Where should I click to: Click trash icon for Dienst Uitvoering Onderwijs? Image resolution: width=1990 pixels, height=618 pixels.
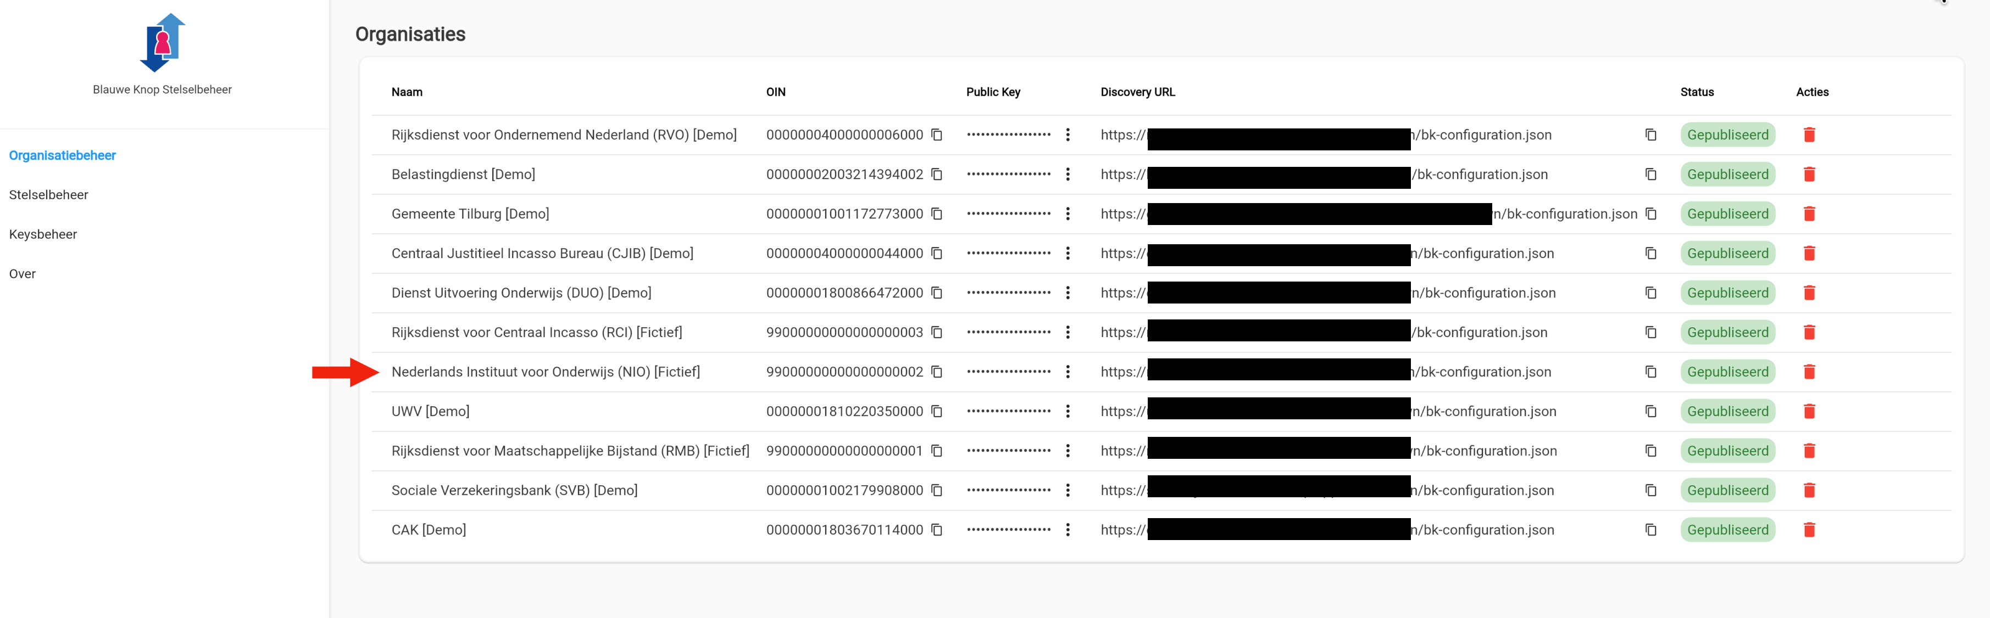coord(1809,293)
